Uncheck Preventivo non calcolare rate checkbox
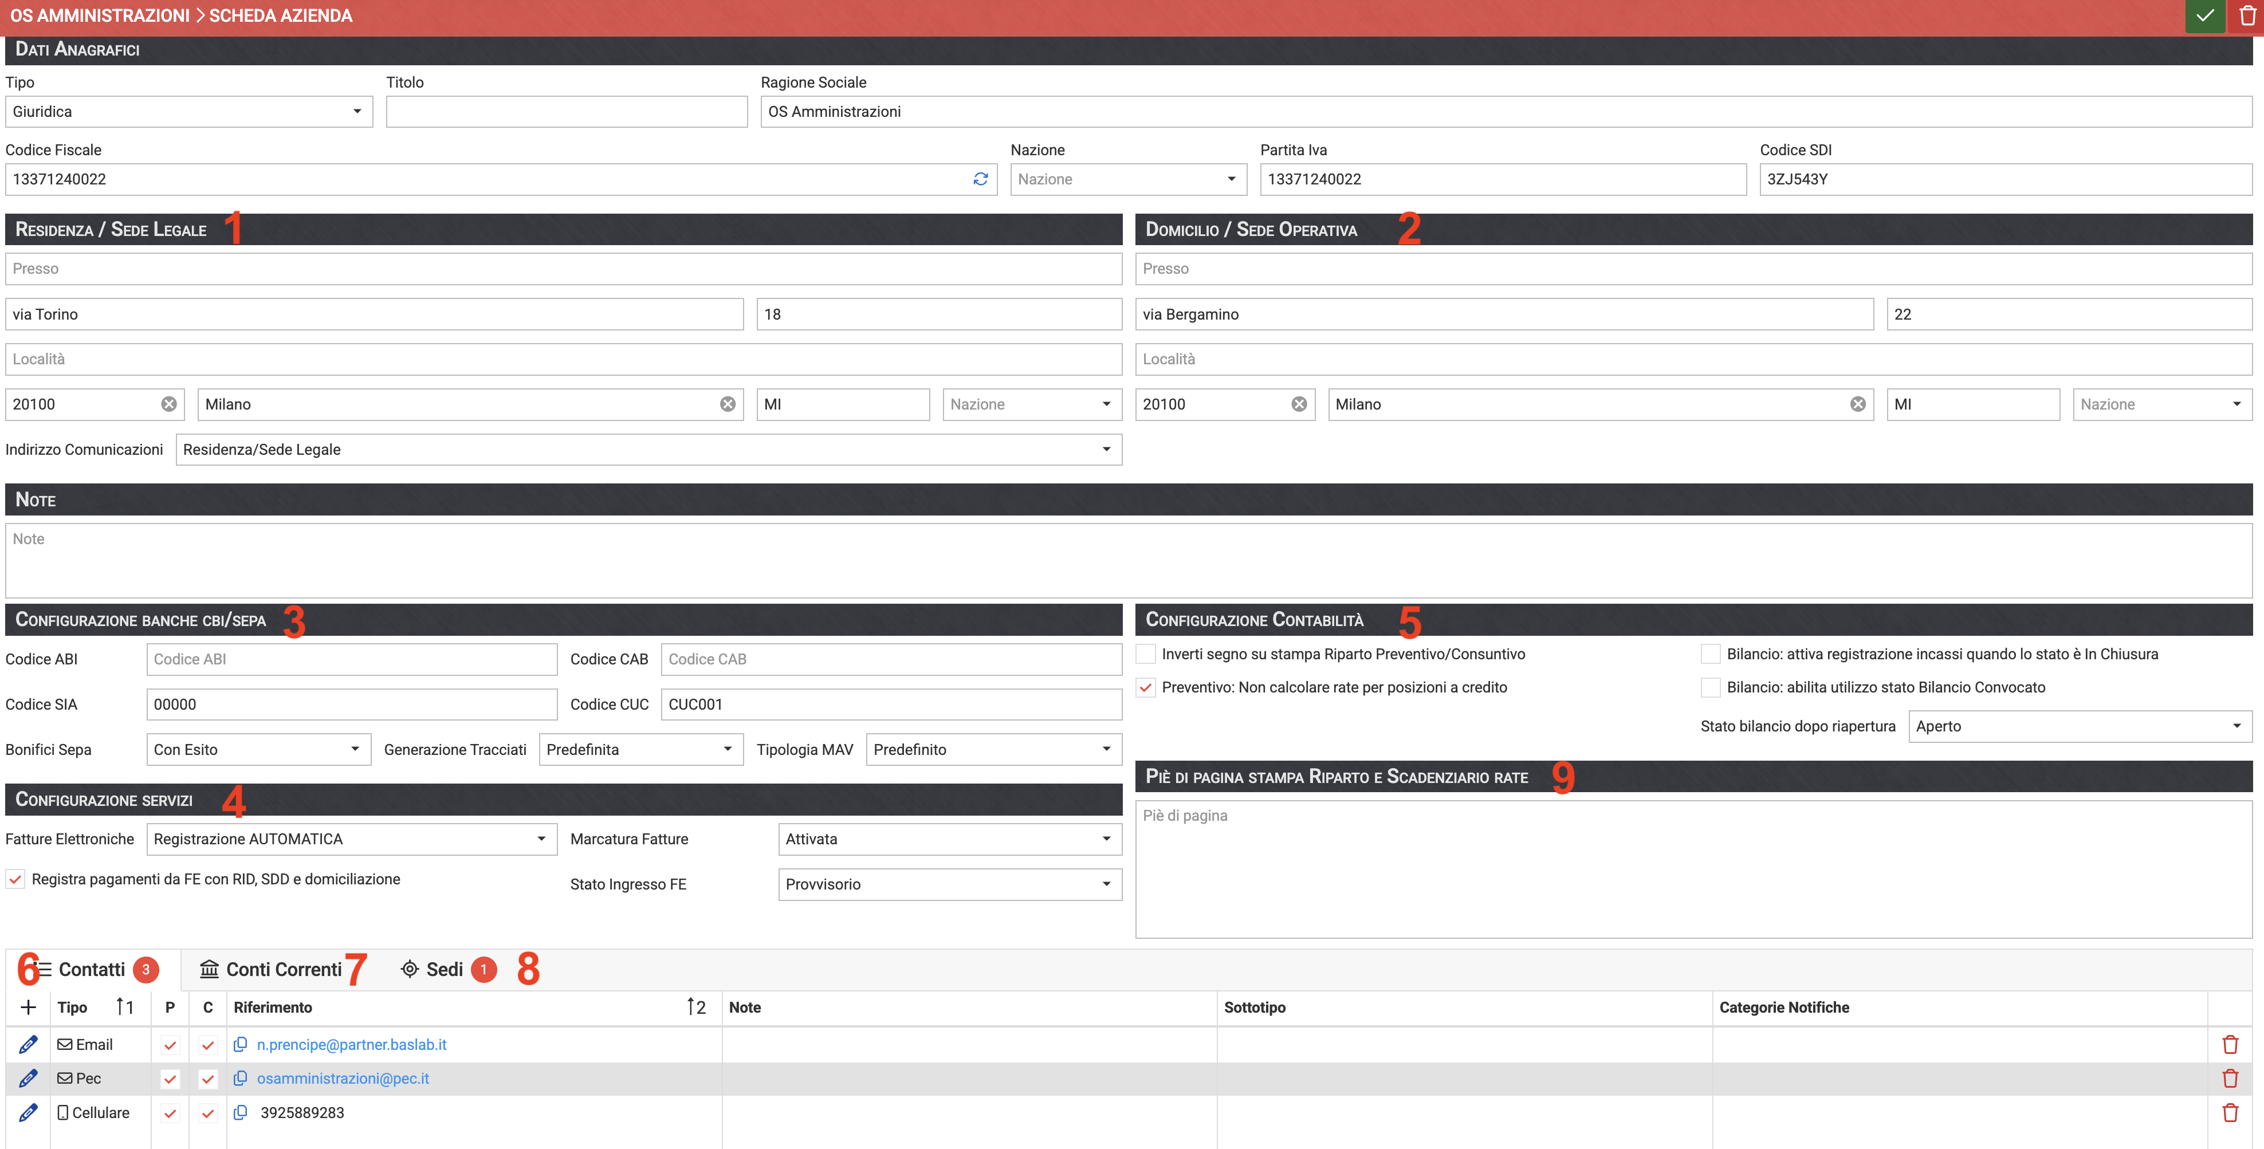Screen dimensions: 2264x1149 pyautogui.click(x=1146, y=688)
